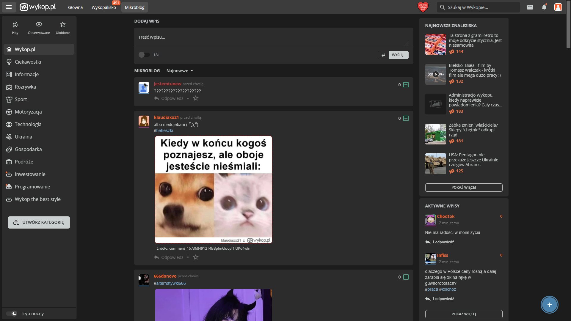
Task: Open the notifications bell icon
Action: point(544,7)
